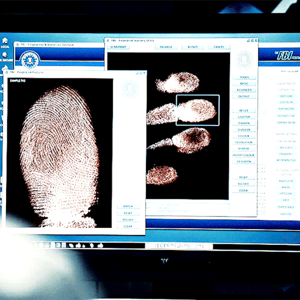The height and width of the screenshot is (300, 300).
Task: Open the RESOLUTION option
Action: pos(244,142)
